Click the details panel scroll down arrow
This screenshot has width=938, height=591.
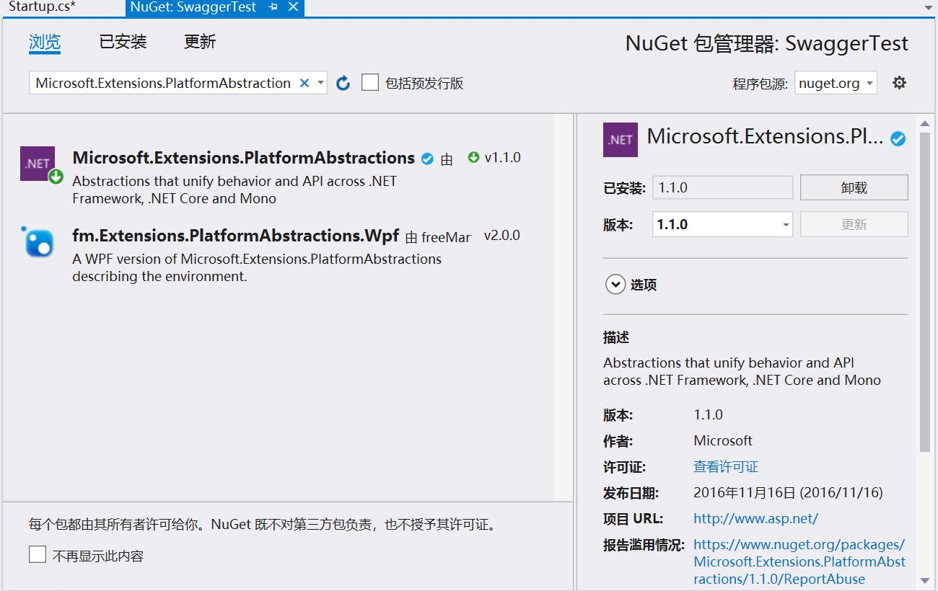926,580
